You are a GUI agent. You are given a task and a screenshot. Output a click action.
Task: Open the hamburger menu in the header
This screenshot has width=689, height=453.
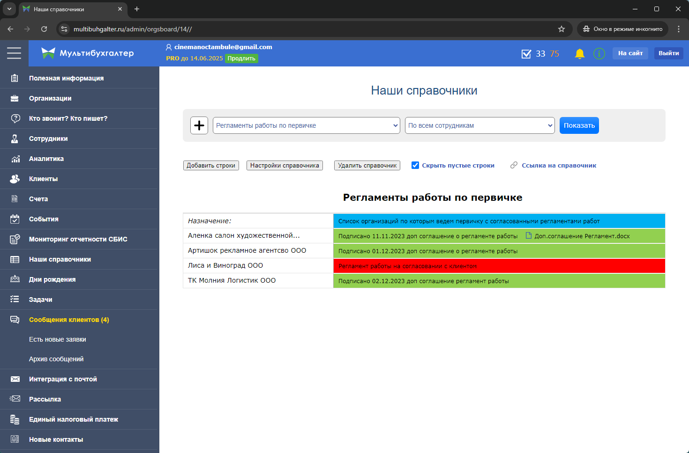click(14, 53)
